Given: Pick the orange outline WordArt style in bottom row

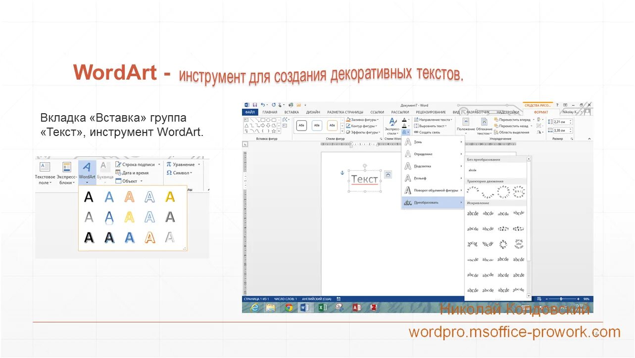Looking at the screenshot, I should 150,238.
